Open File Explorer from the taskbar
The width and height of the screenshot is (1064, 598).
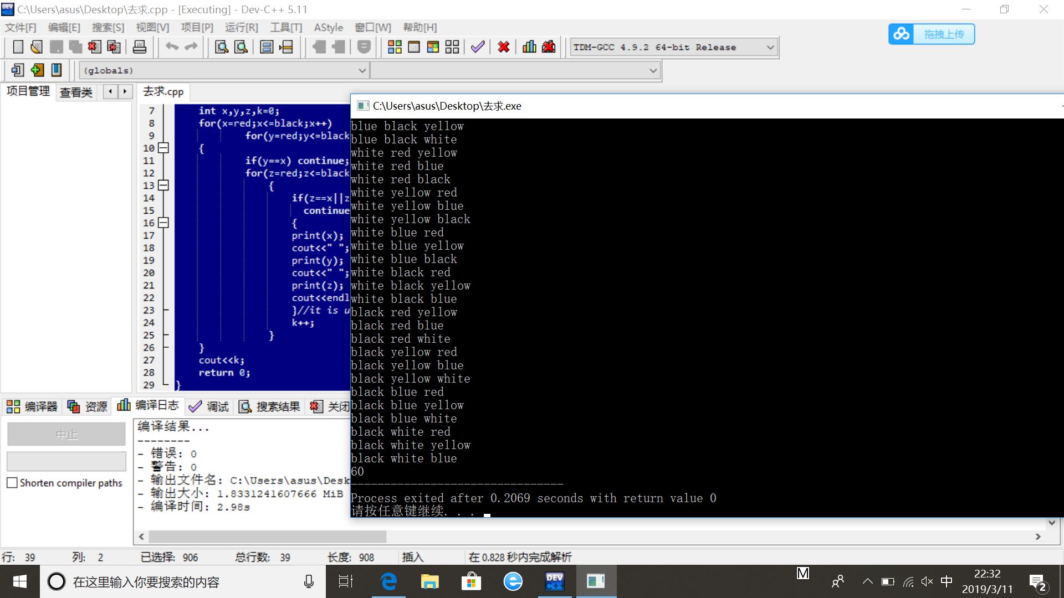point(430,581)
